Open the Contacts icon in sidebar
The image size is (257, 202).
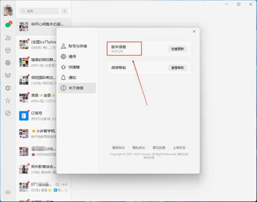pos(8,38)
